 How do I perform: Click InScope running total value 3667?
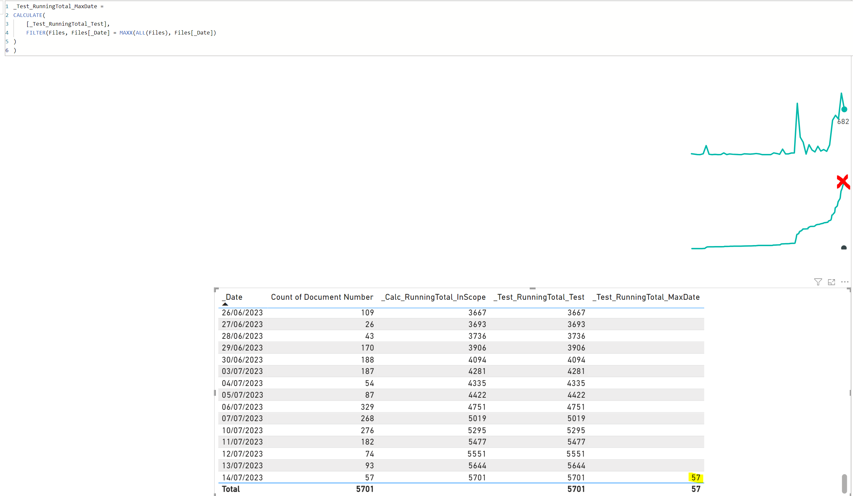477,313
